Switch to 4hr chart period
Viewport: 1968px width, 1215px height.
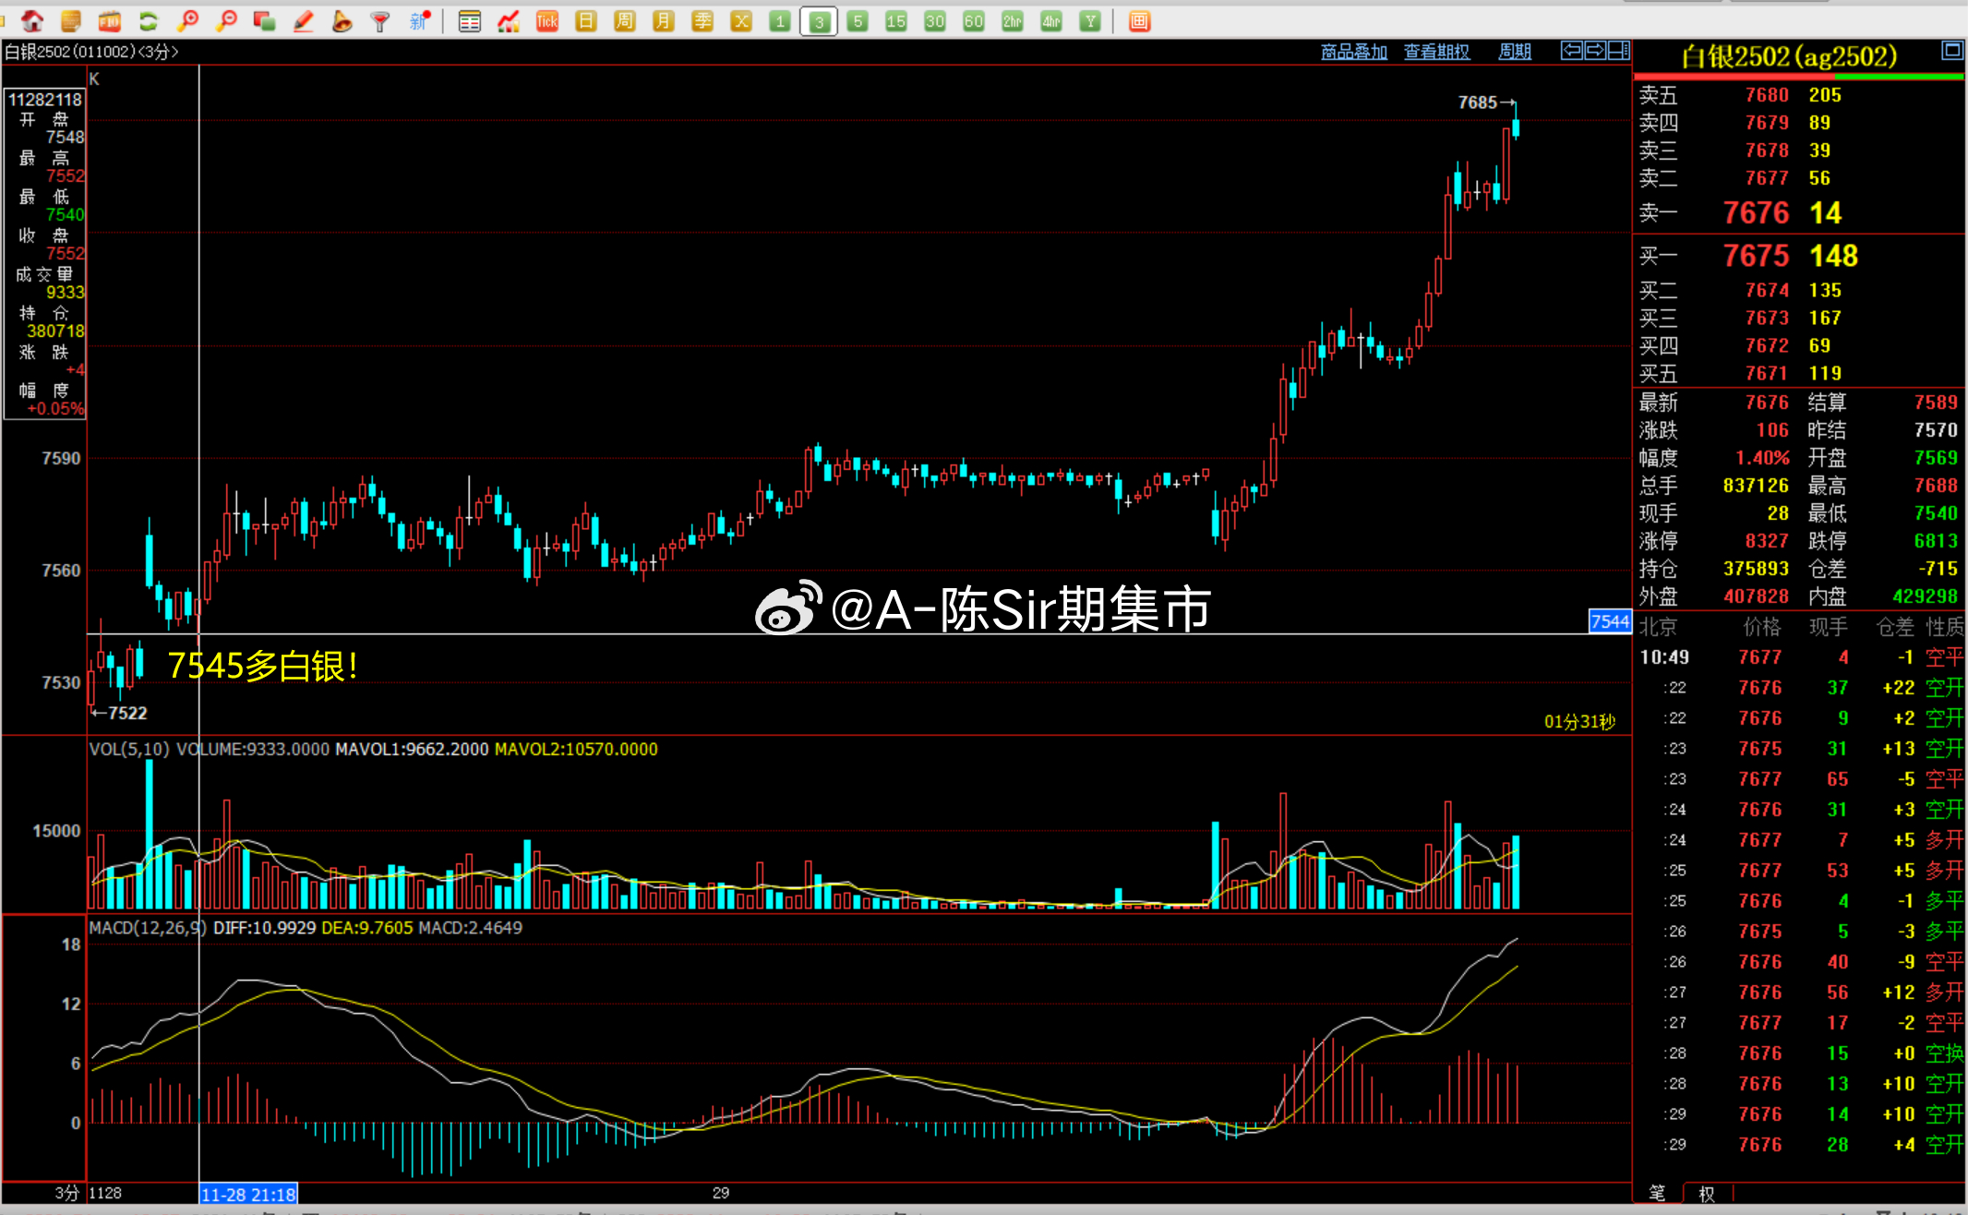click(1051, 21)
